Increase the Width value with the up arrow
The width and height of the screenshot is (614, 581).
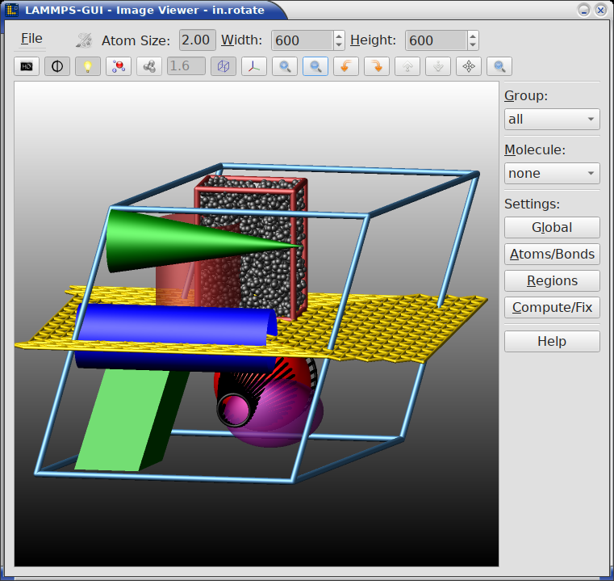339,36
